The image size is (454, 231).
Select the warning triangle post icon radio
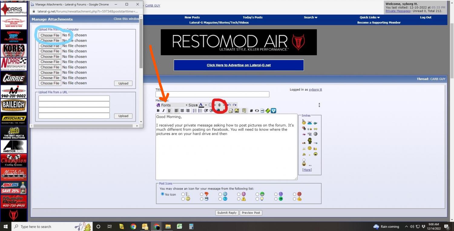click(x=239, y=199)
